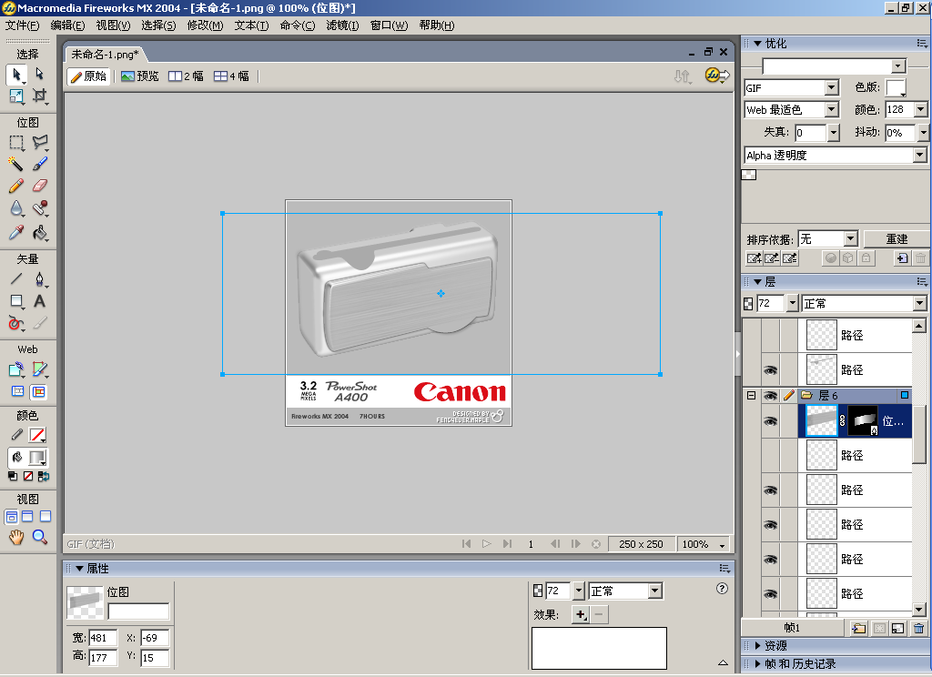
Task: Select the Pencil tool
Action: (x=16, y=186)
